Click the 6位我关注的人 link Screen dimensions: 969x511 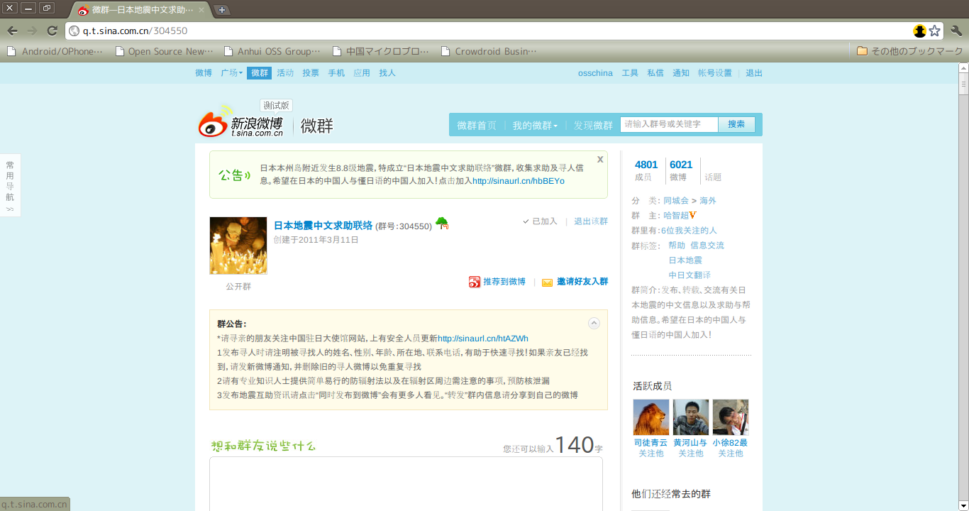click(689, 231)
